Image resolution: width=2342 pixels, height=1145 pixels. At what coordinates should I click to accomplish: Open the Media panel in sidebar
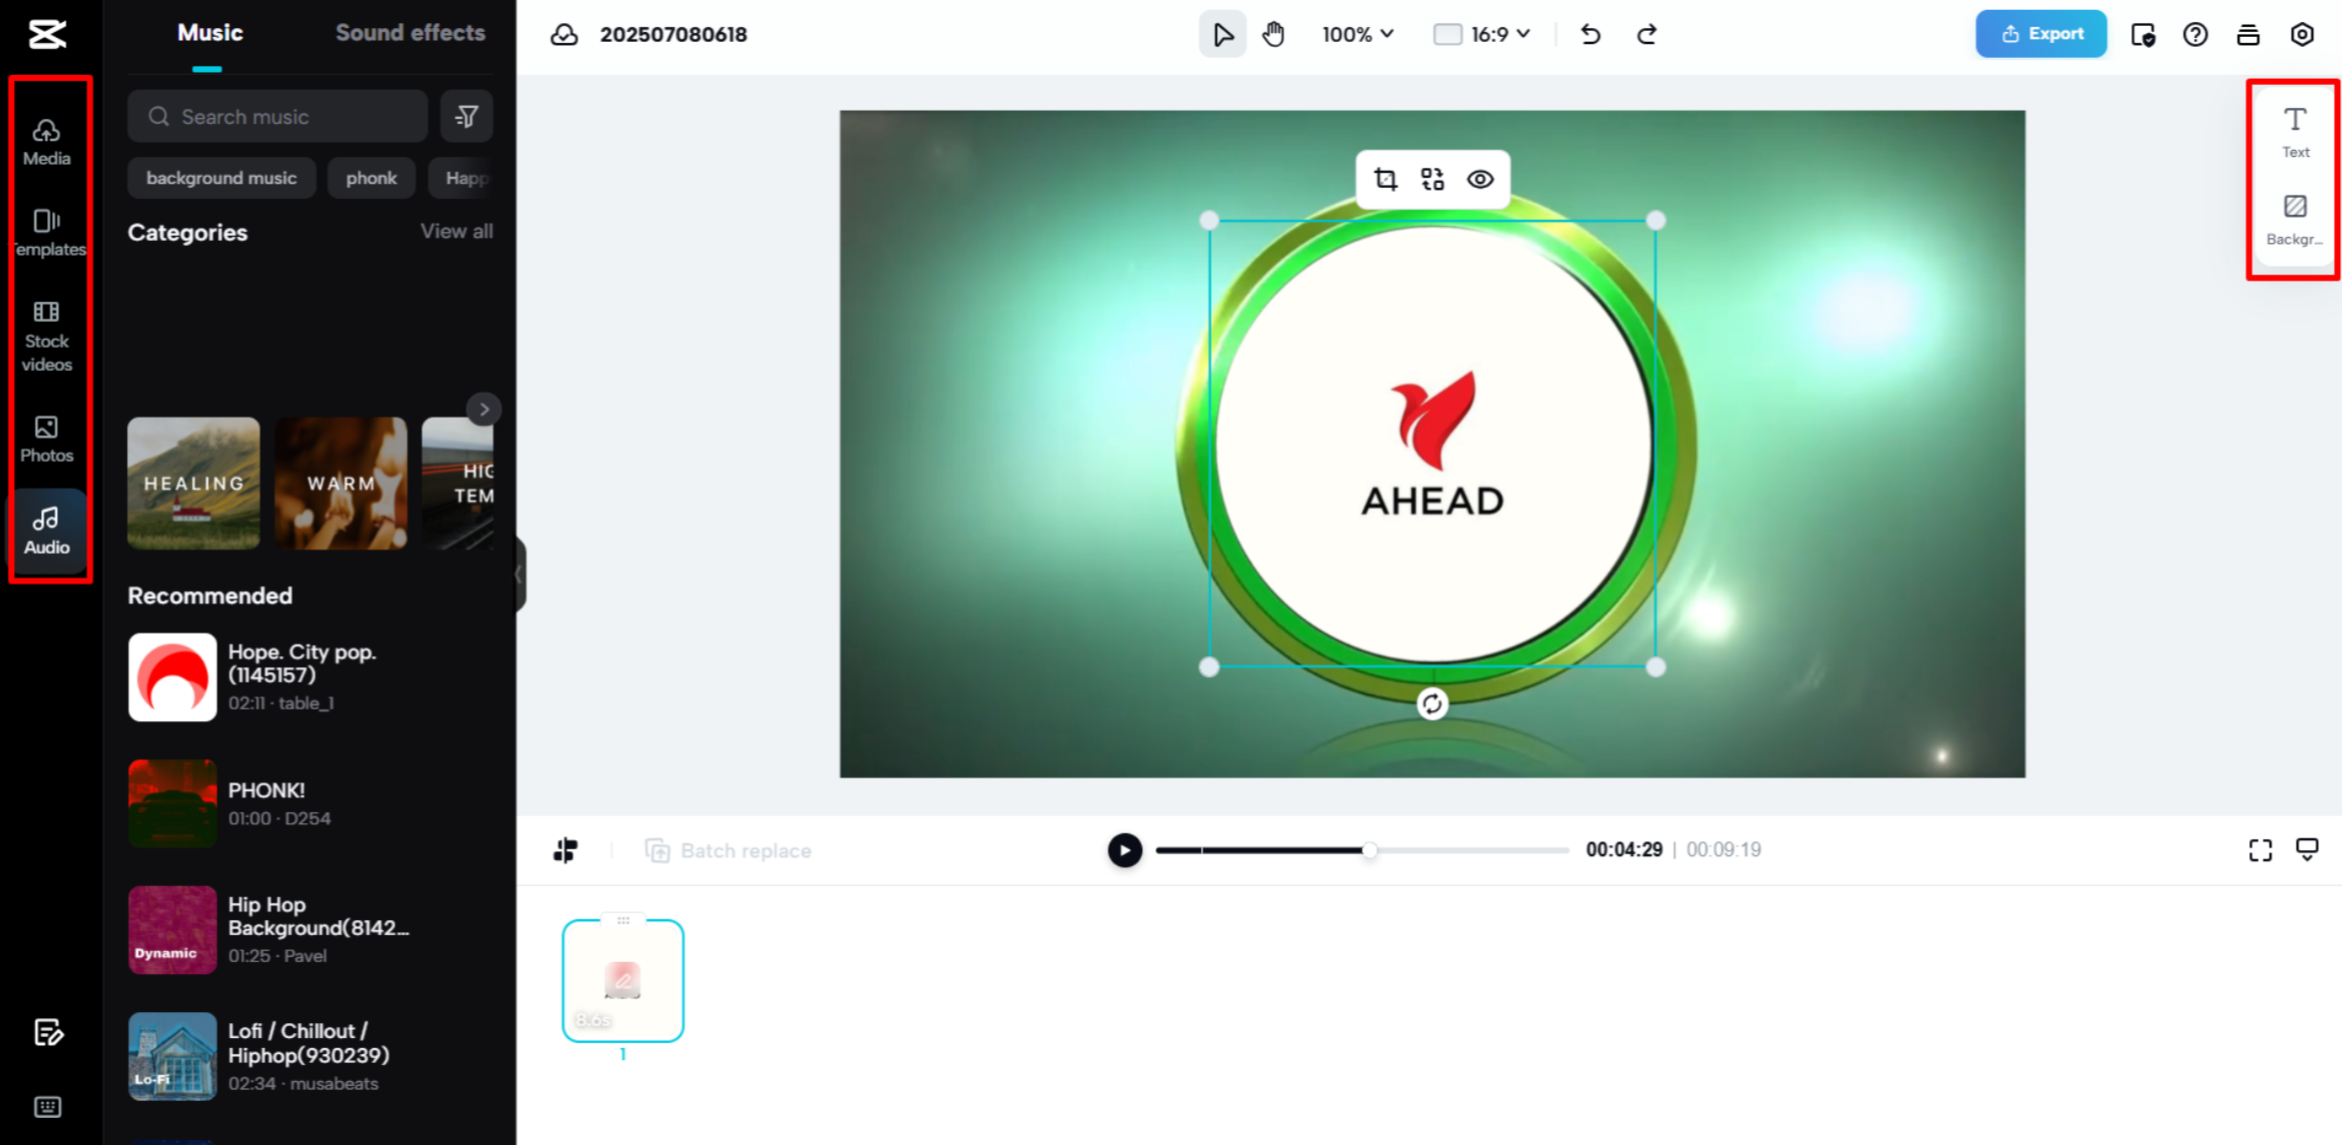46,141
